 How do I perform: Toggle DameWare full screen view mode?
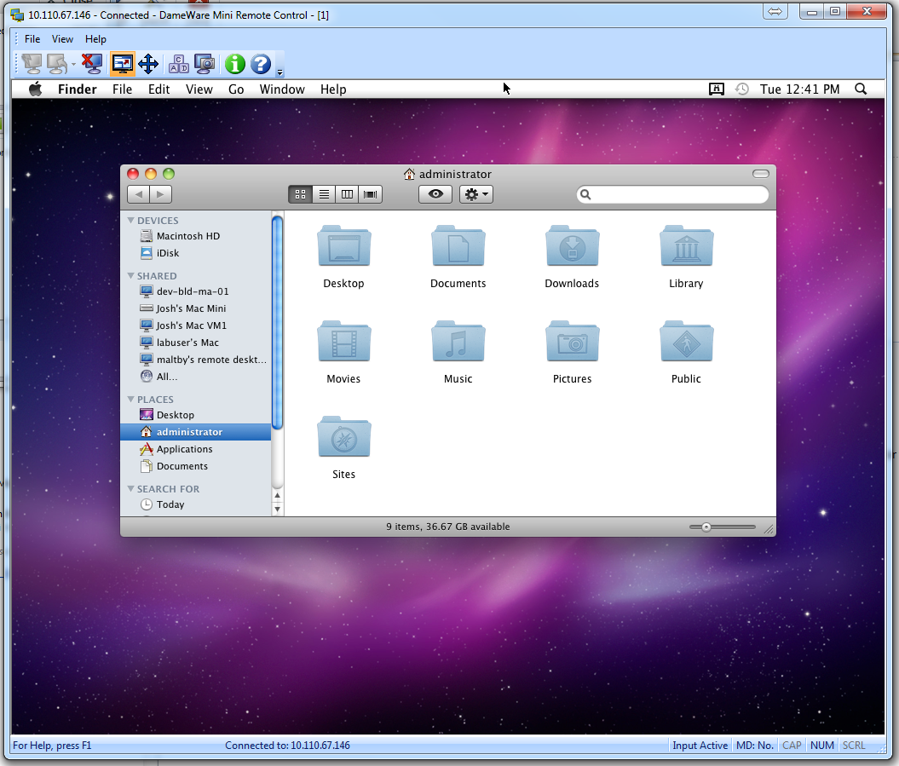point(122,64)
